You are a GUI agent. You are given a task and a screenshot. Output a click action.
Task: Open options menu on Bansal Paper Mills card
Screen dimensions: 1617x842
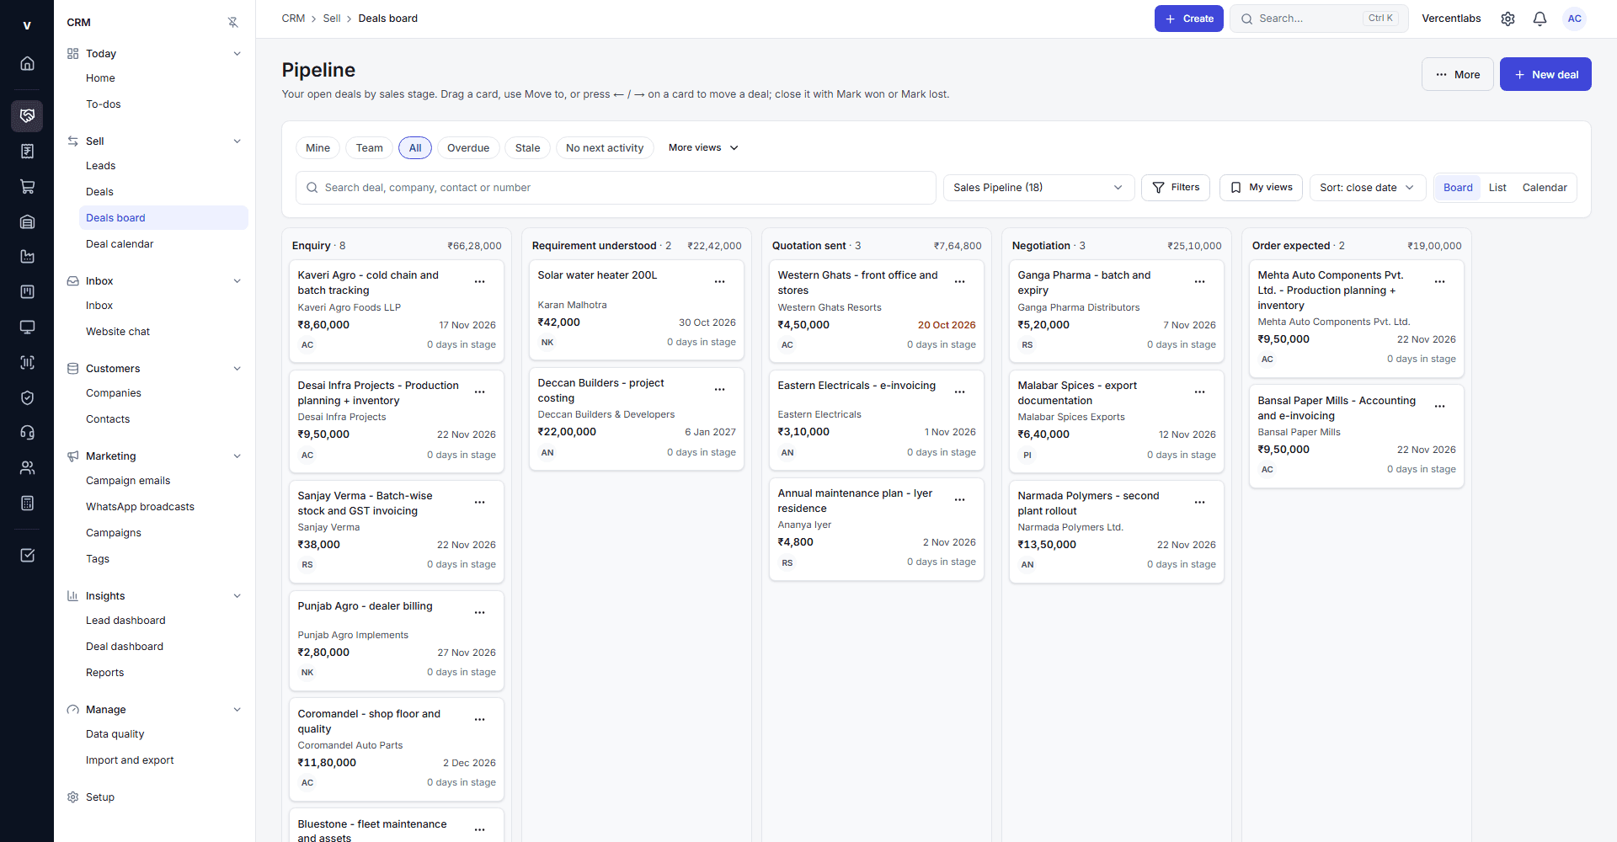click(x=1439, y=407)
